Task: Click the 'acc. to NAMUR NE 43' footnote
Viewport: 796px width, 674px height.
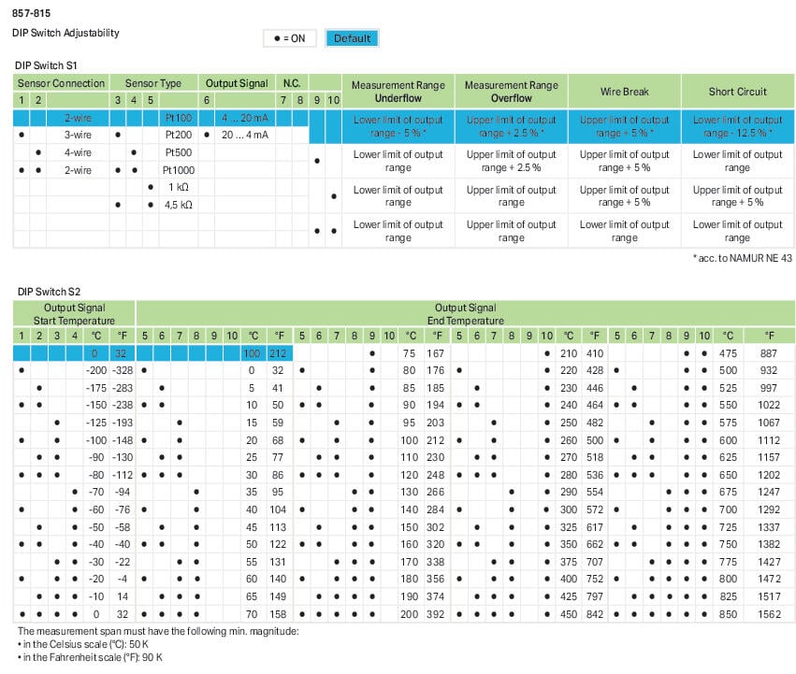Action: [743, 256]
